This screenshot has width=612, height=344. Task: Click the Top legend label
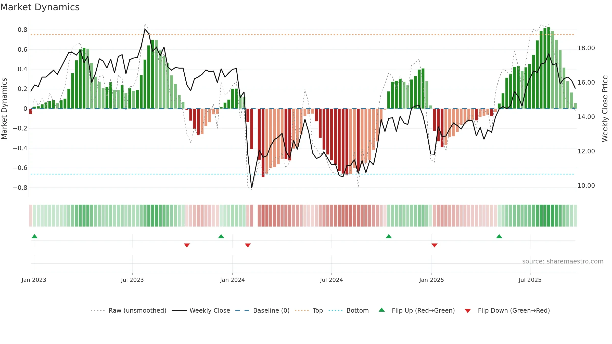(318, 310)
